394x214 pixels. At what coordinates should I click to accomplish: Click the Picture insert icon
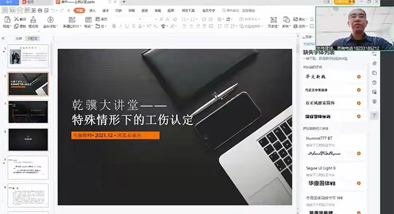tap(295, 19)
